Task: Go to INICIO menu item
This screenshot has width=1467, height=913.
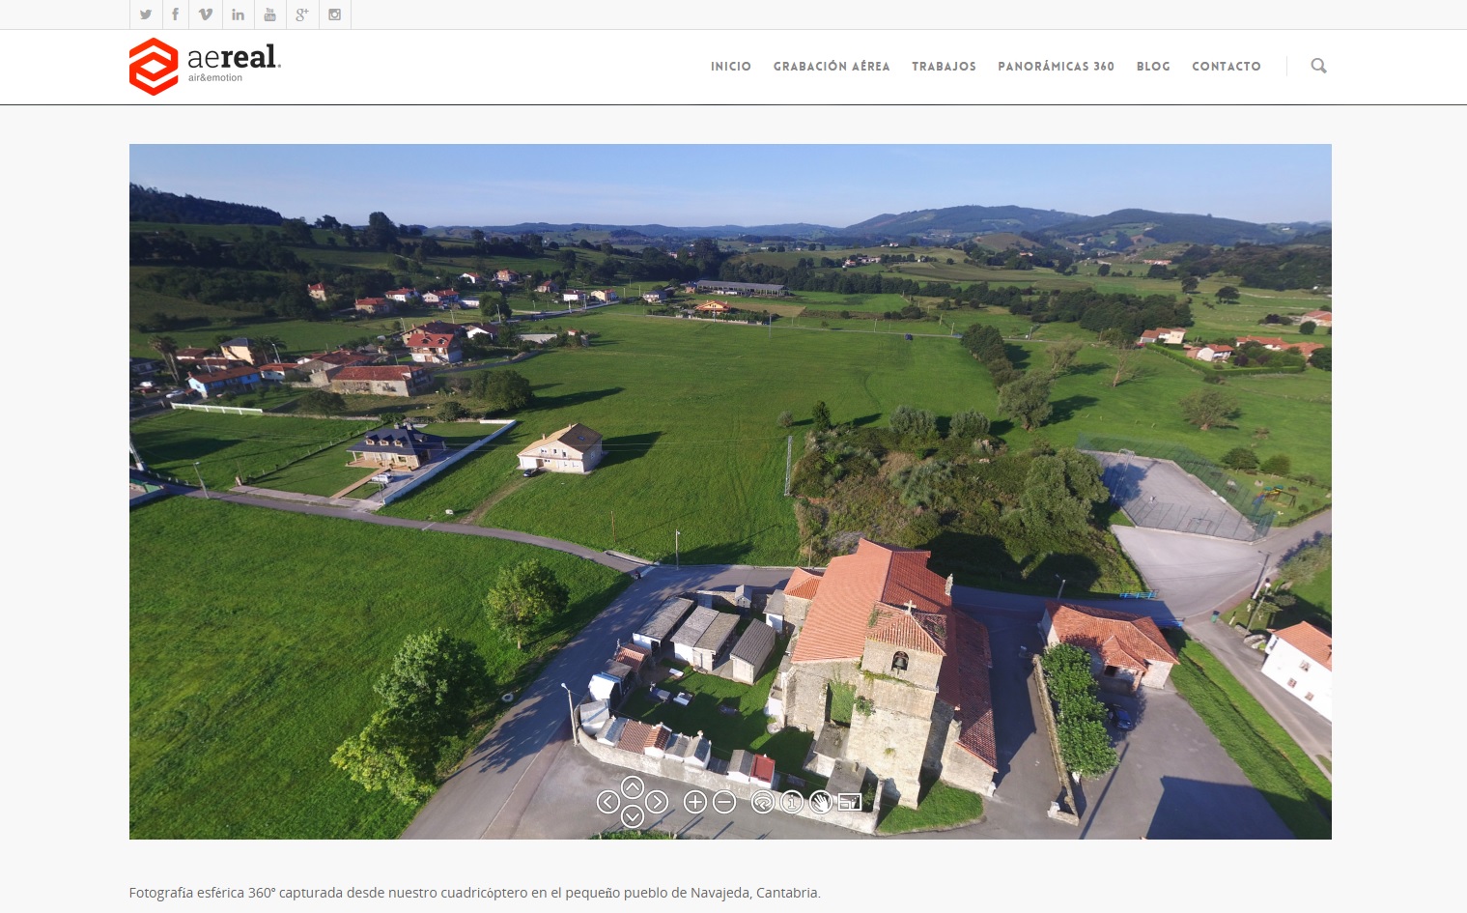Action: (x=731, y=67)
